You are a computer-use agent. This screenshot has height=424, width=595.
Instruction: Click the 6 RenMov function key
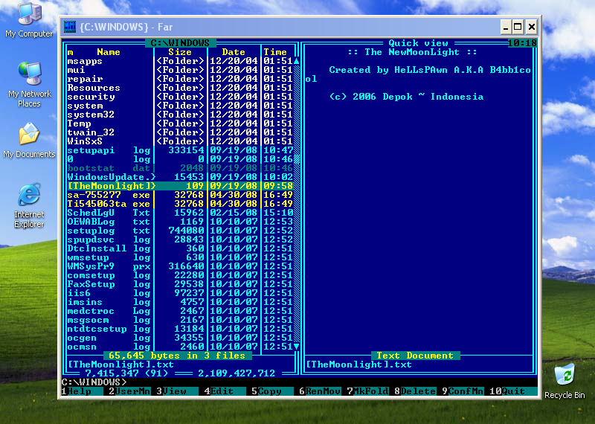(x=320, y=391)
